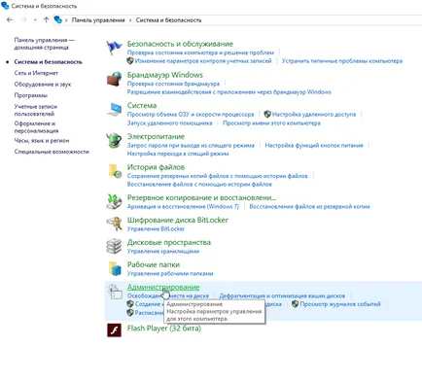
Task: Click the Flash Player red icon
Action: [114, 330]
